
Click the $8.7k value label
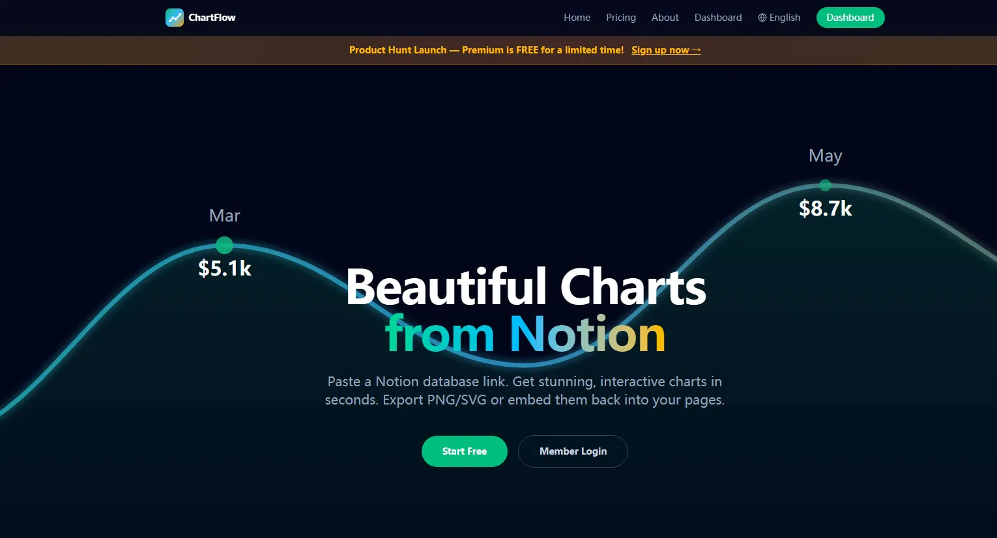[826, 208]
